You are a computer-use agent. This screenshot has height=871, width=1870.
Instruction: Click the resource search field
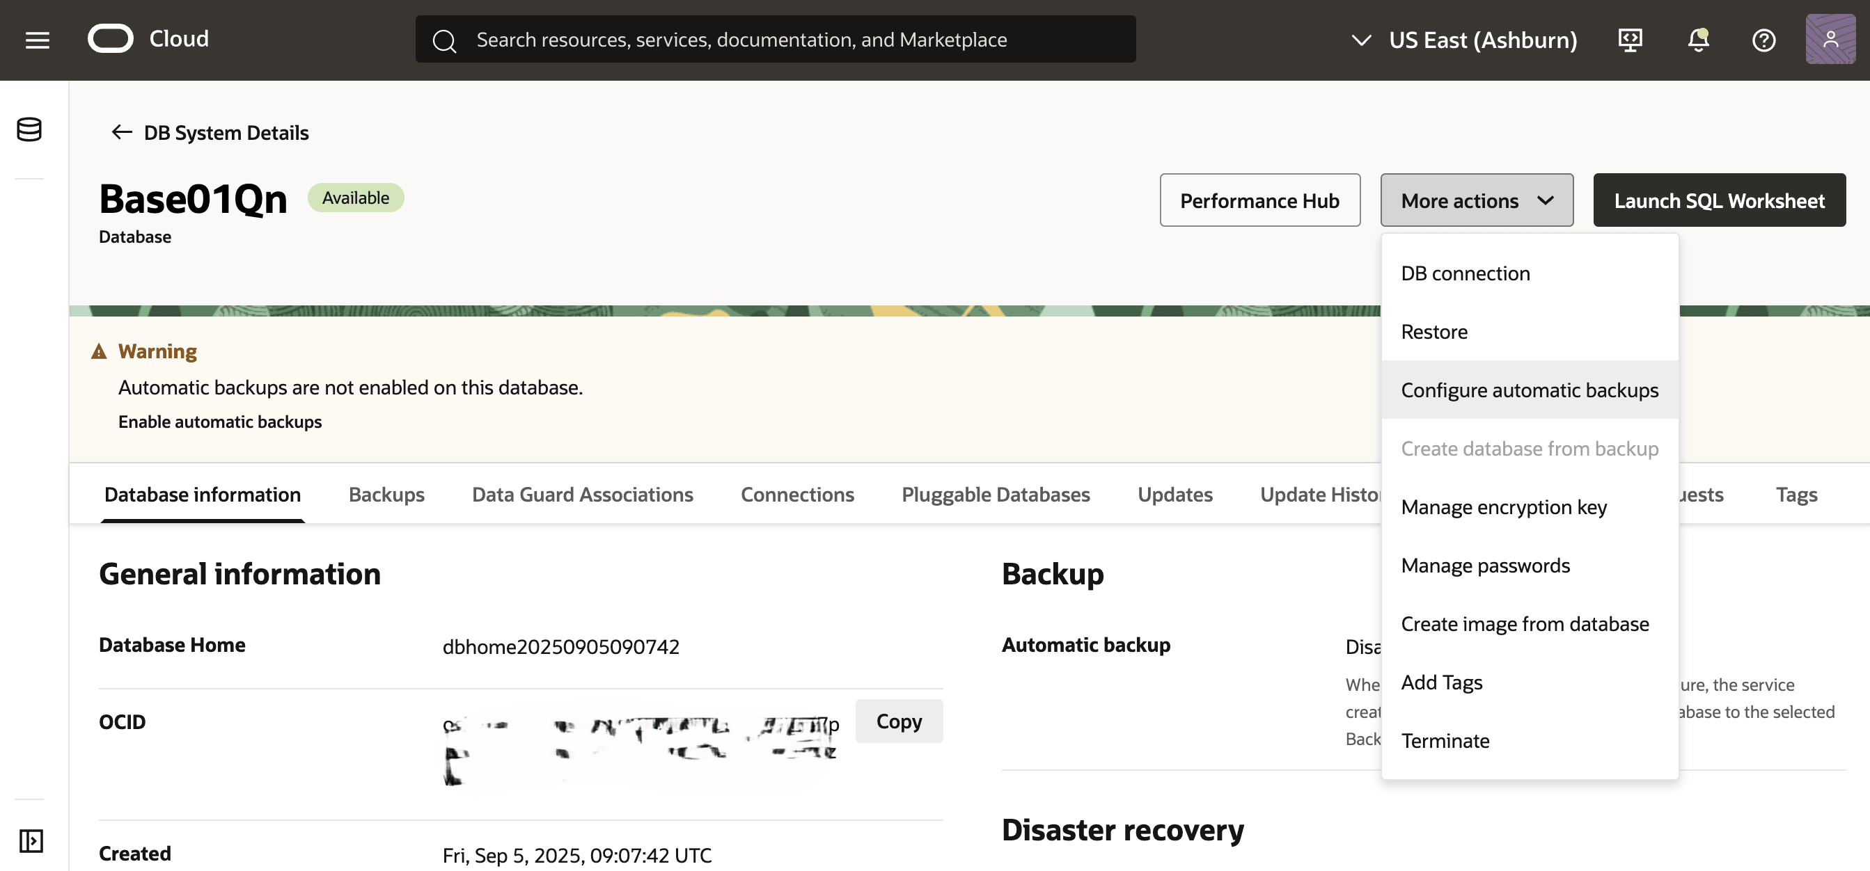[x=776, y=39]
